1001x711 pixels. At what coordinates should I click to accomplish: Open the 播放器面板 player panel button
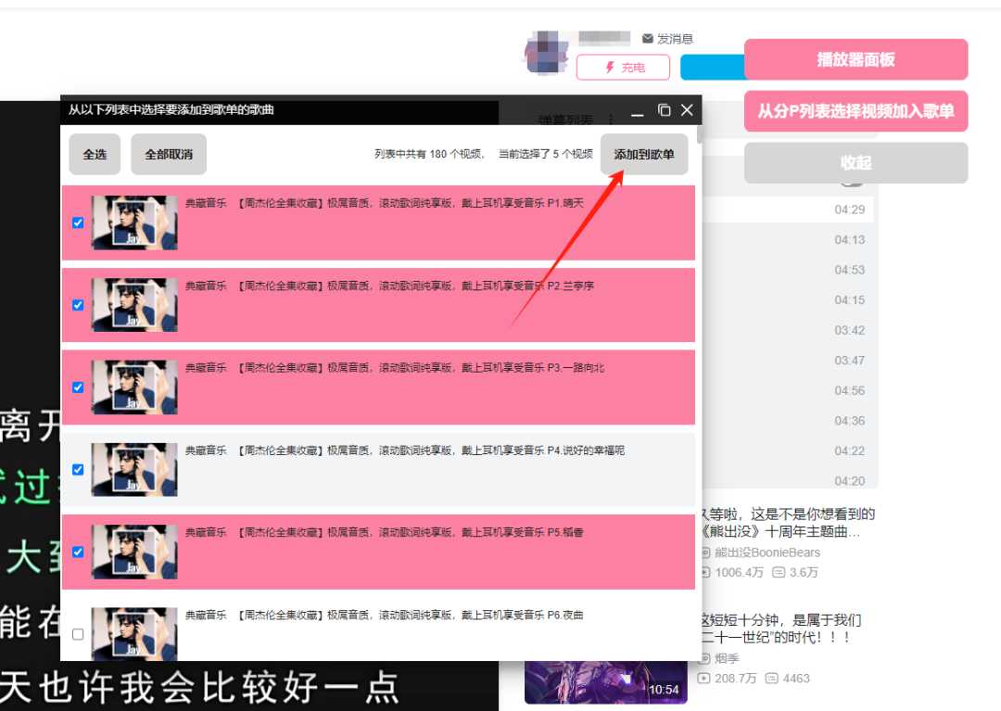pos(856,59)
